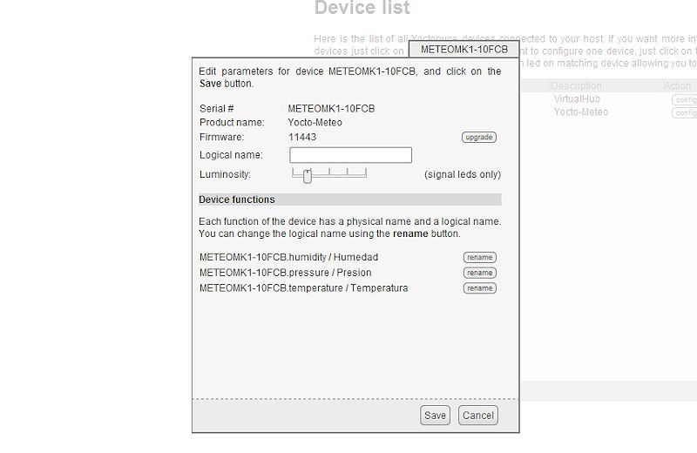Click VirtualHub in background device list

click(577, 99)
